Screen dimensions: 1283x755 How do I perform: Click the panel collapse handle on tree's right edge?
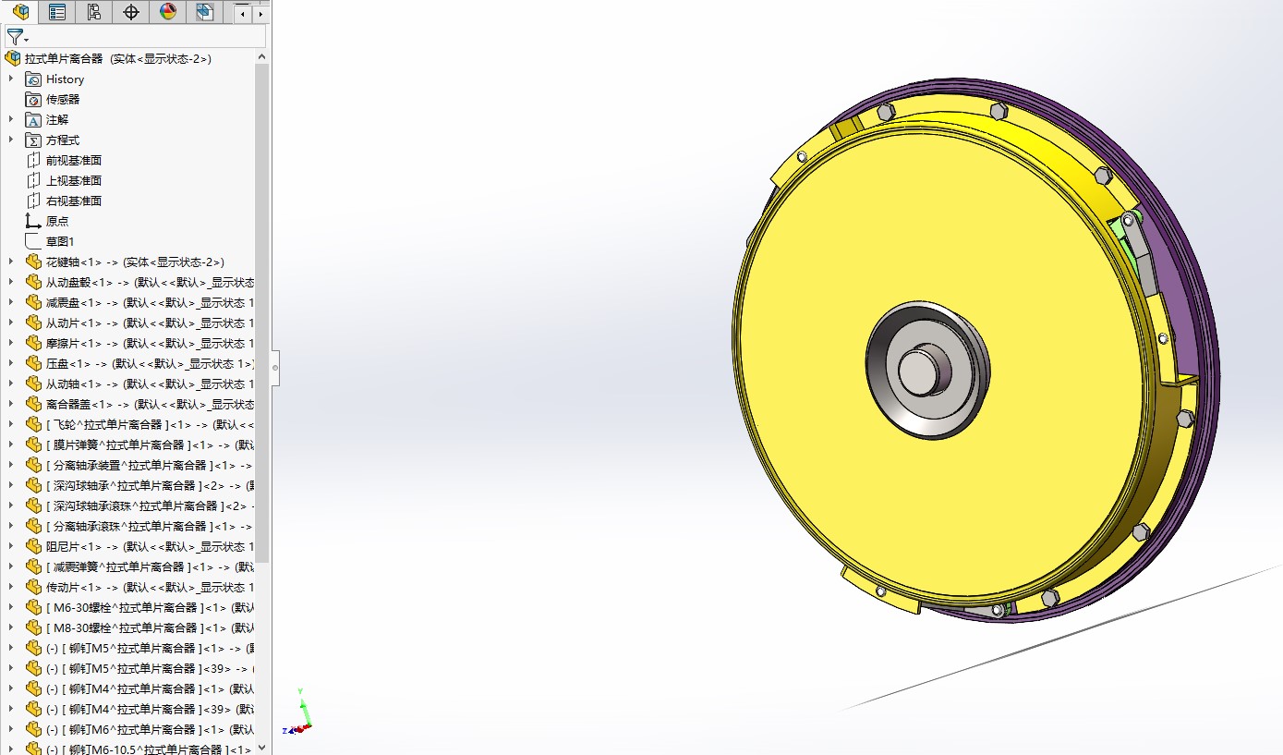pos(274,368)
